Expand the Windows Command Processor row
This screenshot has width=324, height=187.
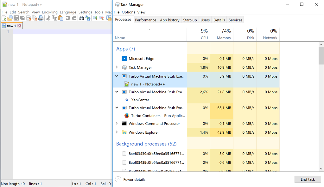tap(117, 123)
